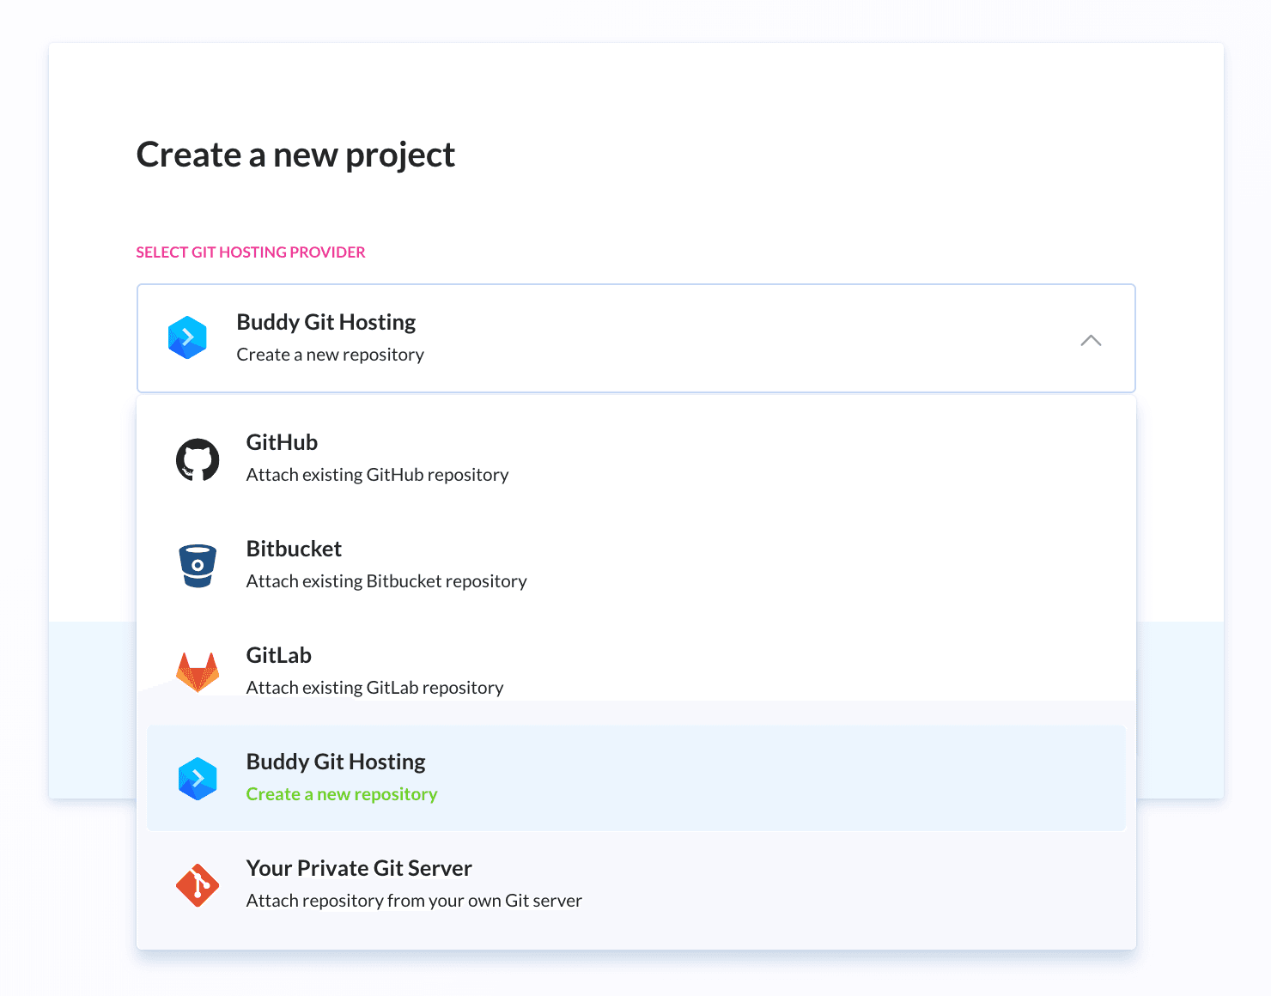Select Buddy Git Hosting in the list
Screen dimensions: 1271x996
(x=336, y=762)
